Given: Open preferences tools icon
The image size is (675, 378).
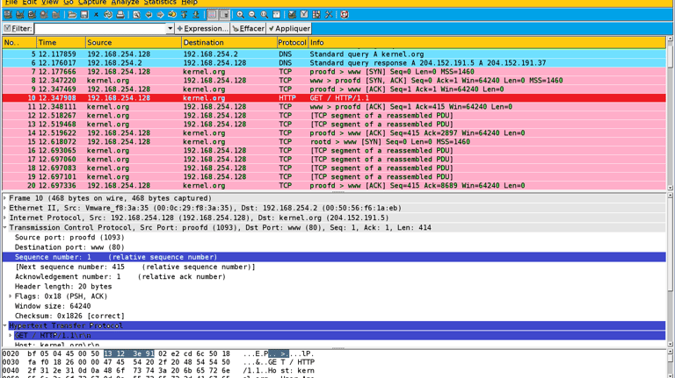Looking at the screenshot, I should (x=329, y=15).
